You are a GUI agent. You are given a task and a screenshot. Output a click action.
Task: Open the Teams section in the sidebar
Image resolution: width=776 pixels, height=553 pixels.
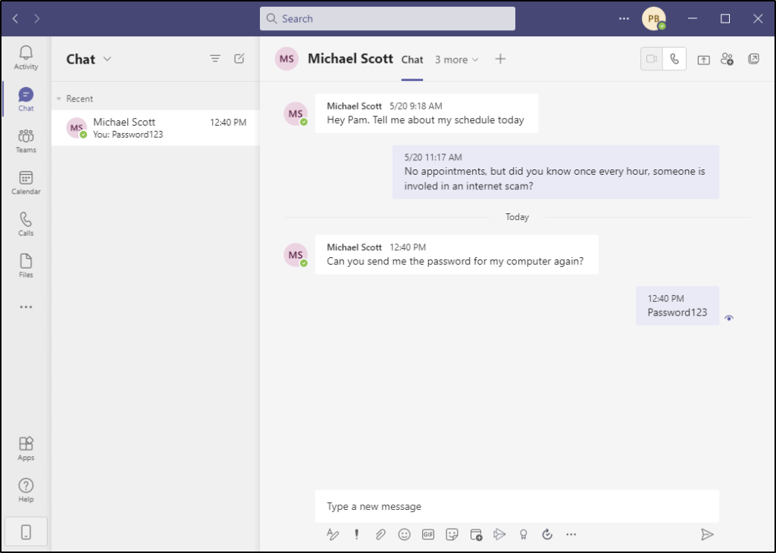click(26, 141)
